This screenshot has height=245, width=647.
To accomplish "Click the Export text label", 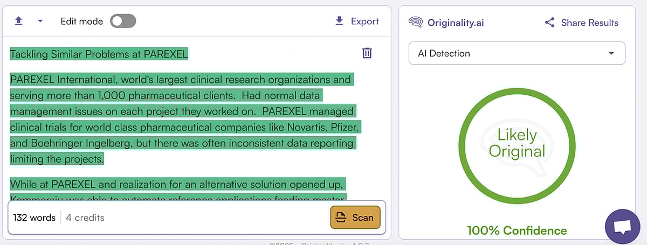I will point(364,22).
